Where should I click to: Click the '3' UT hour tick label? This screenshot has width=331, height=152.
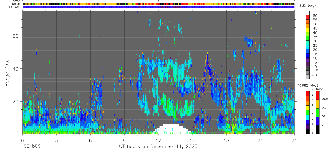point(56,140)
